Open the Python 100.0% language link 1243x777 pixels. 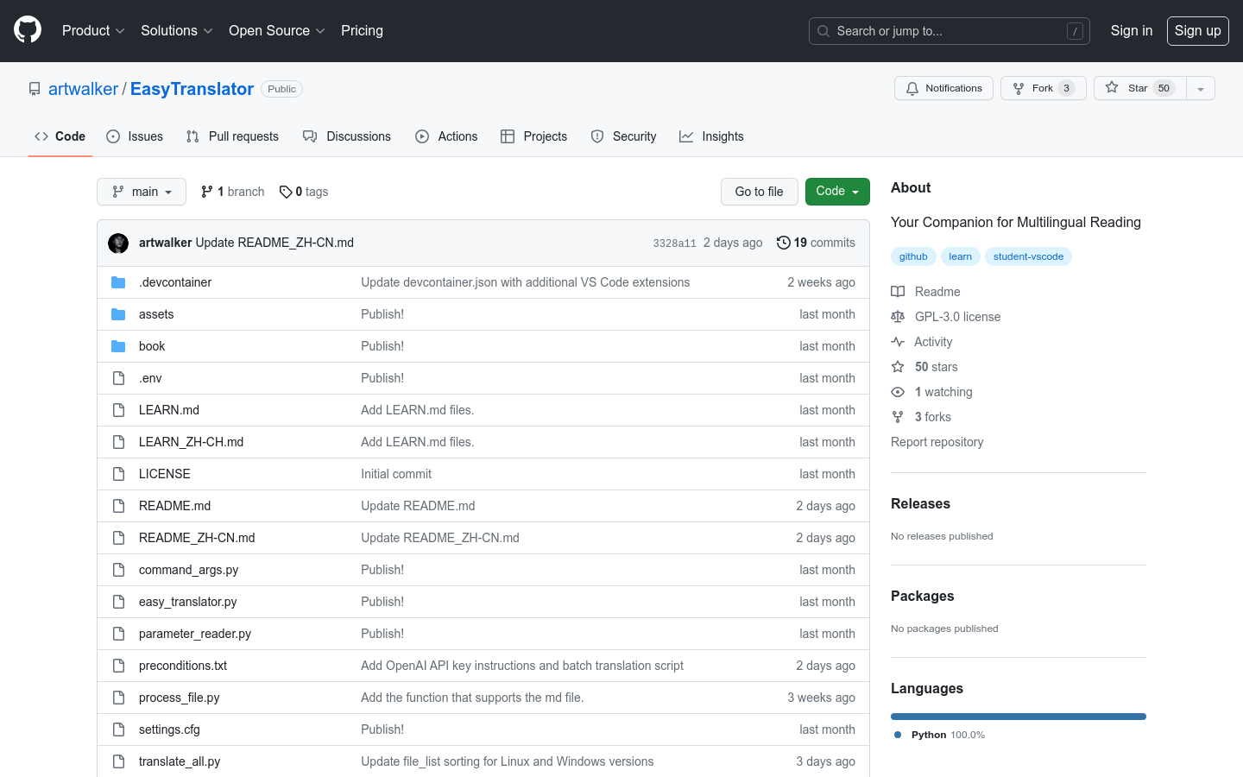click(x=939, y=735)
